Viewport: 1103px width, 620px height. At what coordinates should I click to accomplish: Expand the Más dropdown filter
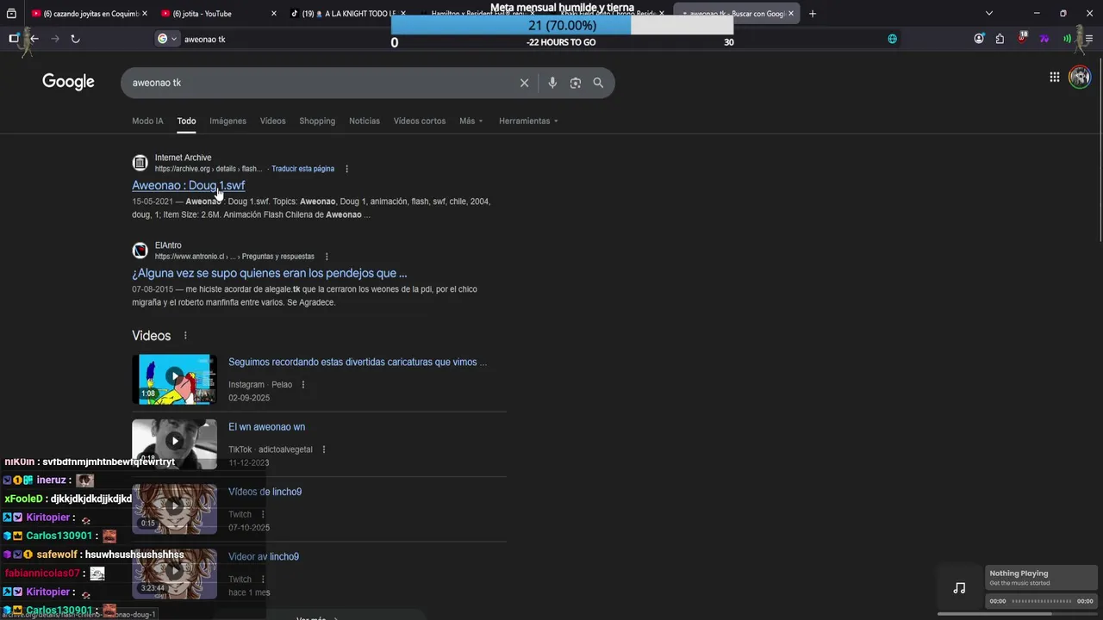pyautogui.click(x=470, y=121)
